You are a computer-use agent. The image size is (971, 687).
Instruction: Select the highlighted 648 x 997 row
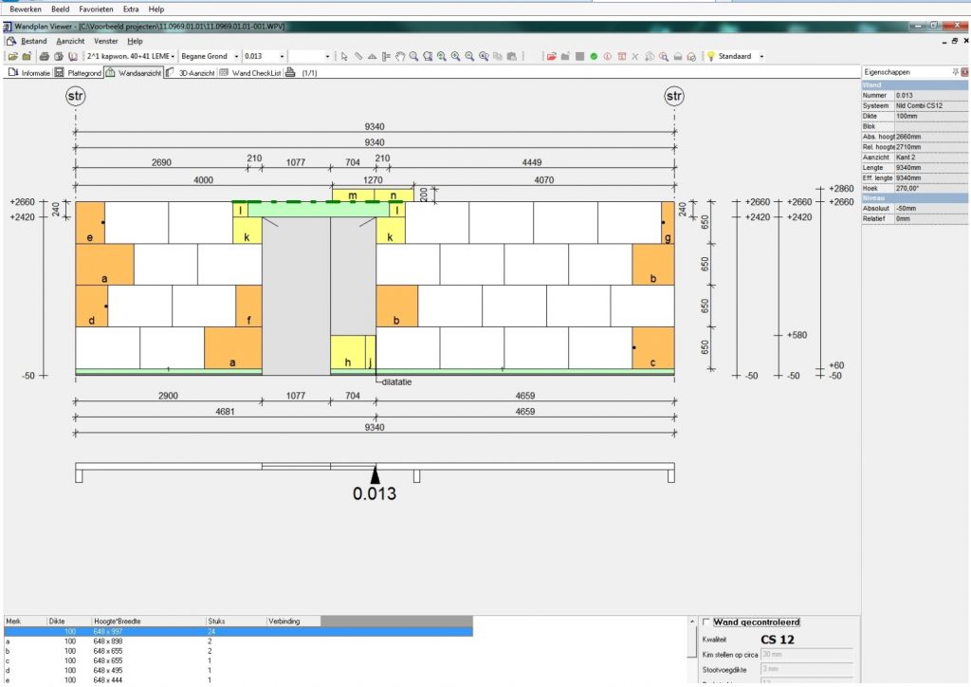238,631
